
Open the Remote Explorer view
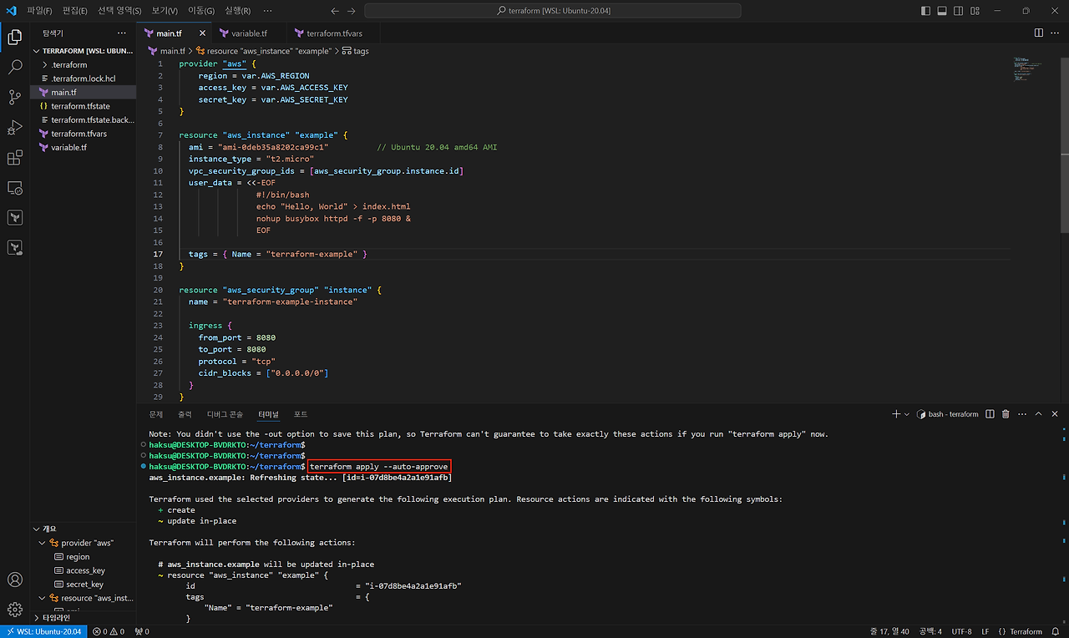click(14, 188)
